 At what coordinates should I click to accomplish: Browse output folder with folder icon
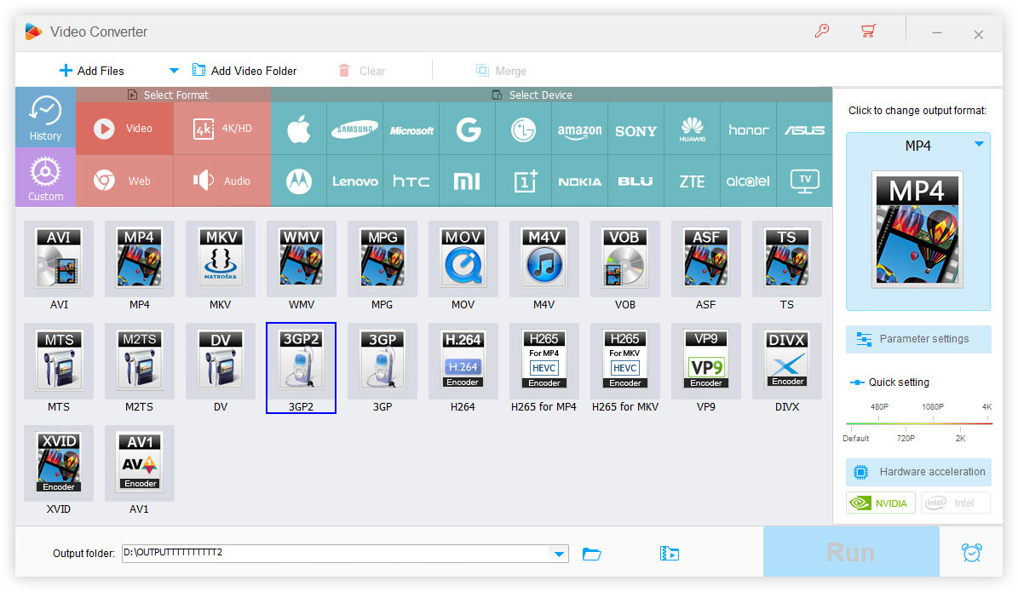tap(591, 554)
